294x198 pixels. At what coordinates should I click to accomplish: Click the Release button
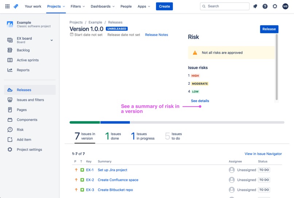[269, 29]
